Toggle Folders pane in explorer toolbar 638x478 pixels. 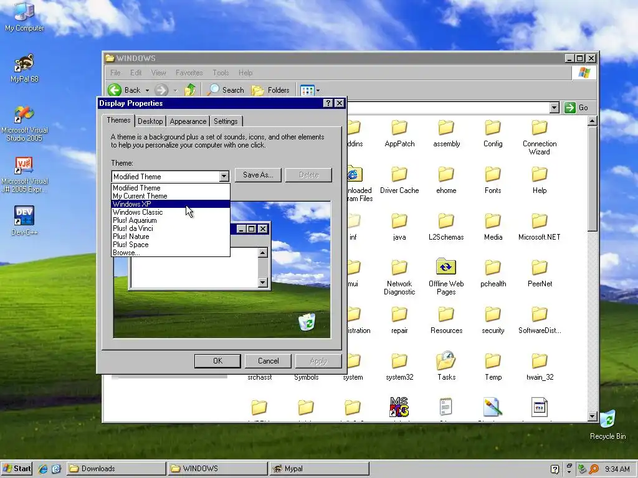(x=270, y=90)
